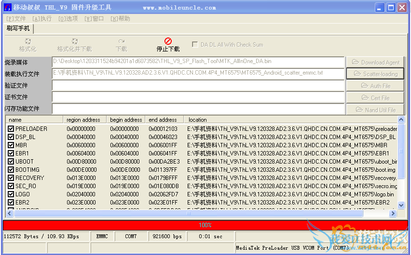
Task: Open the 帮助 (Help) menu
Action: pyautogui.click(x=120, y=19)
